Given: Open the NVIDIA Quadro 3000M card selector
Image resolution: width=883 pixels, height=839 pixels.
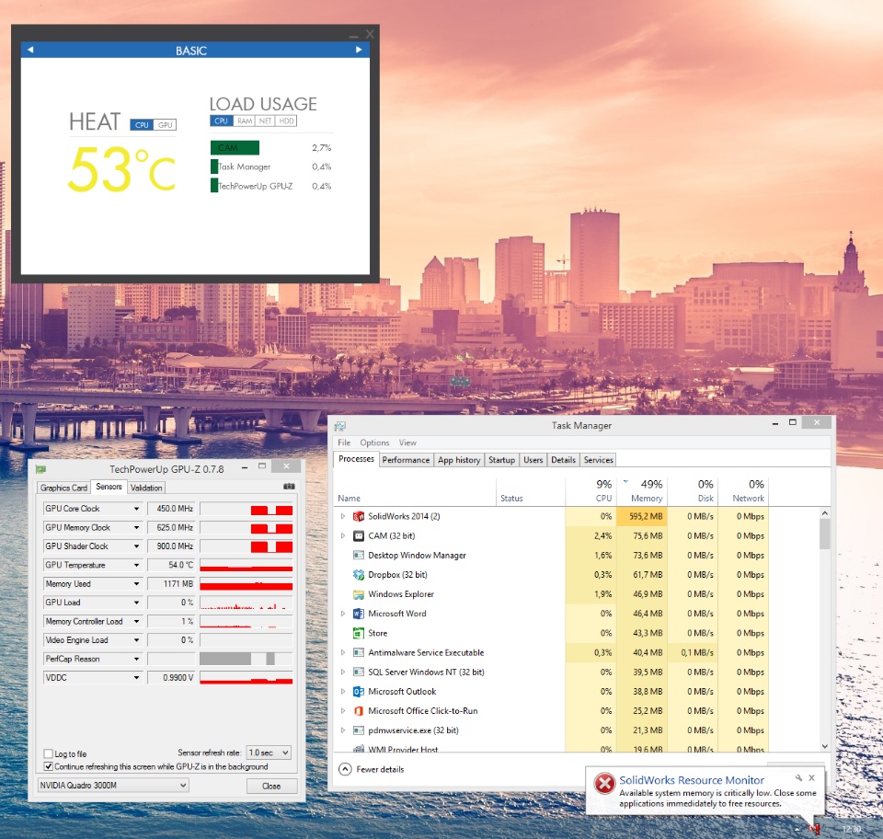Looking at the screenshot, I should click(x=113, y=786).
